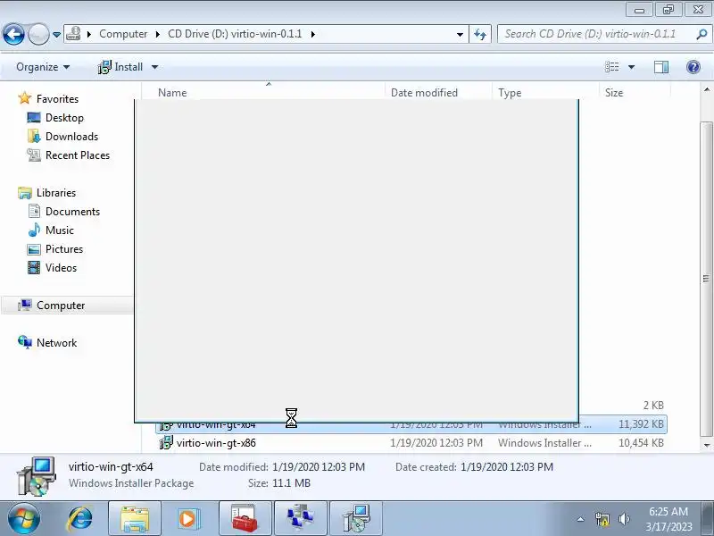Go back with the Back arrow button
This screenshot has height=536, width=714.
pos(13,34)
